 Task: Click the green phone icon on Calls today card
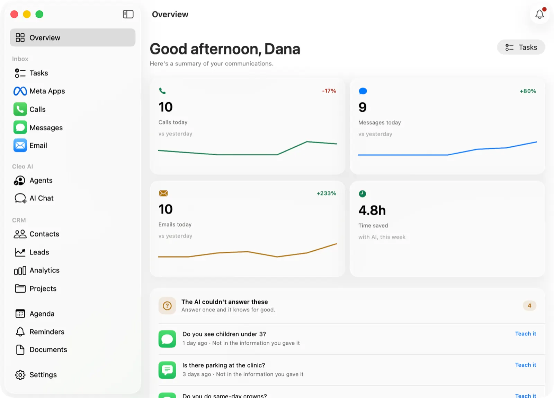click(162, 91)
